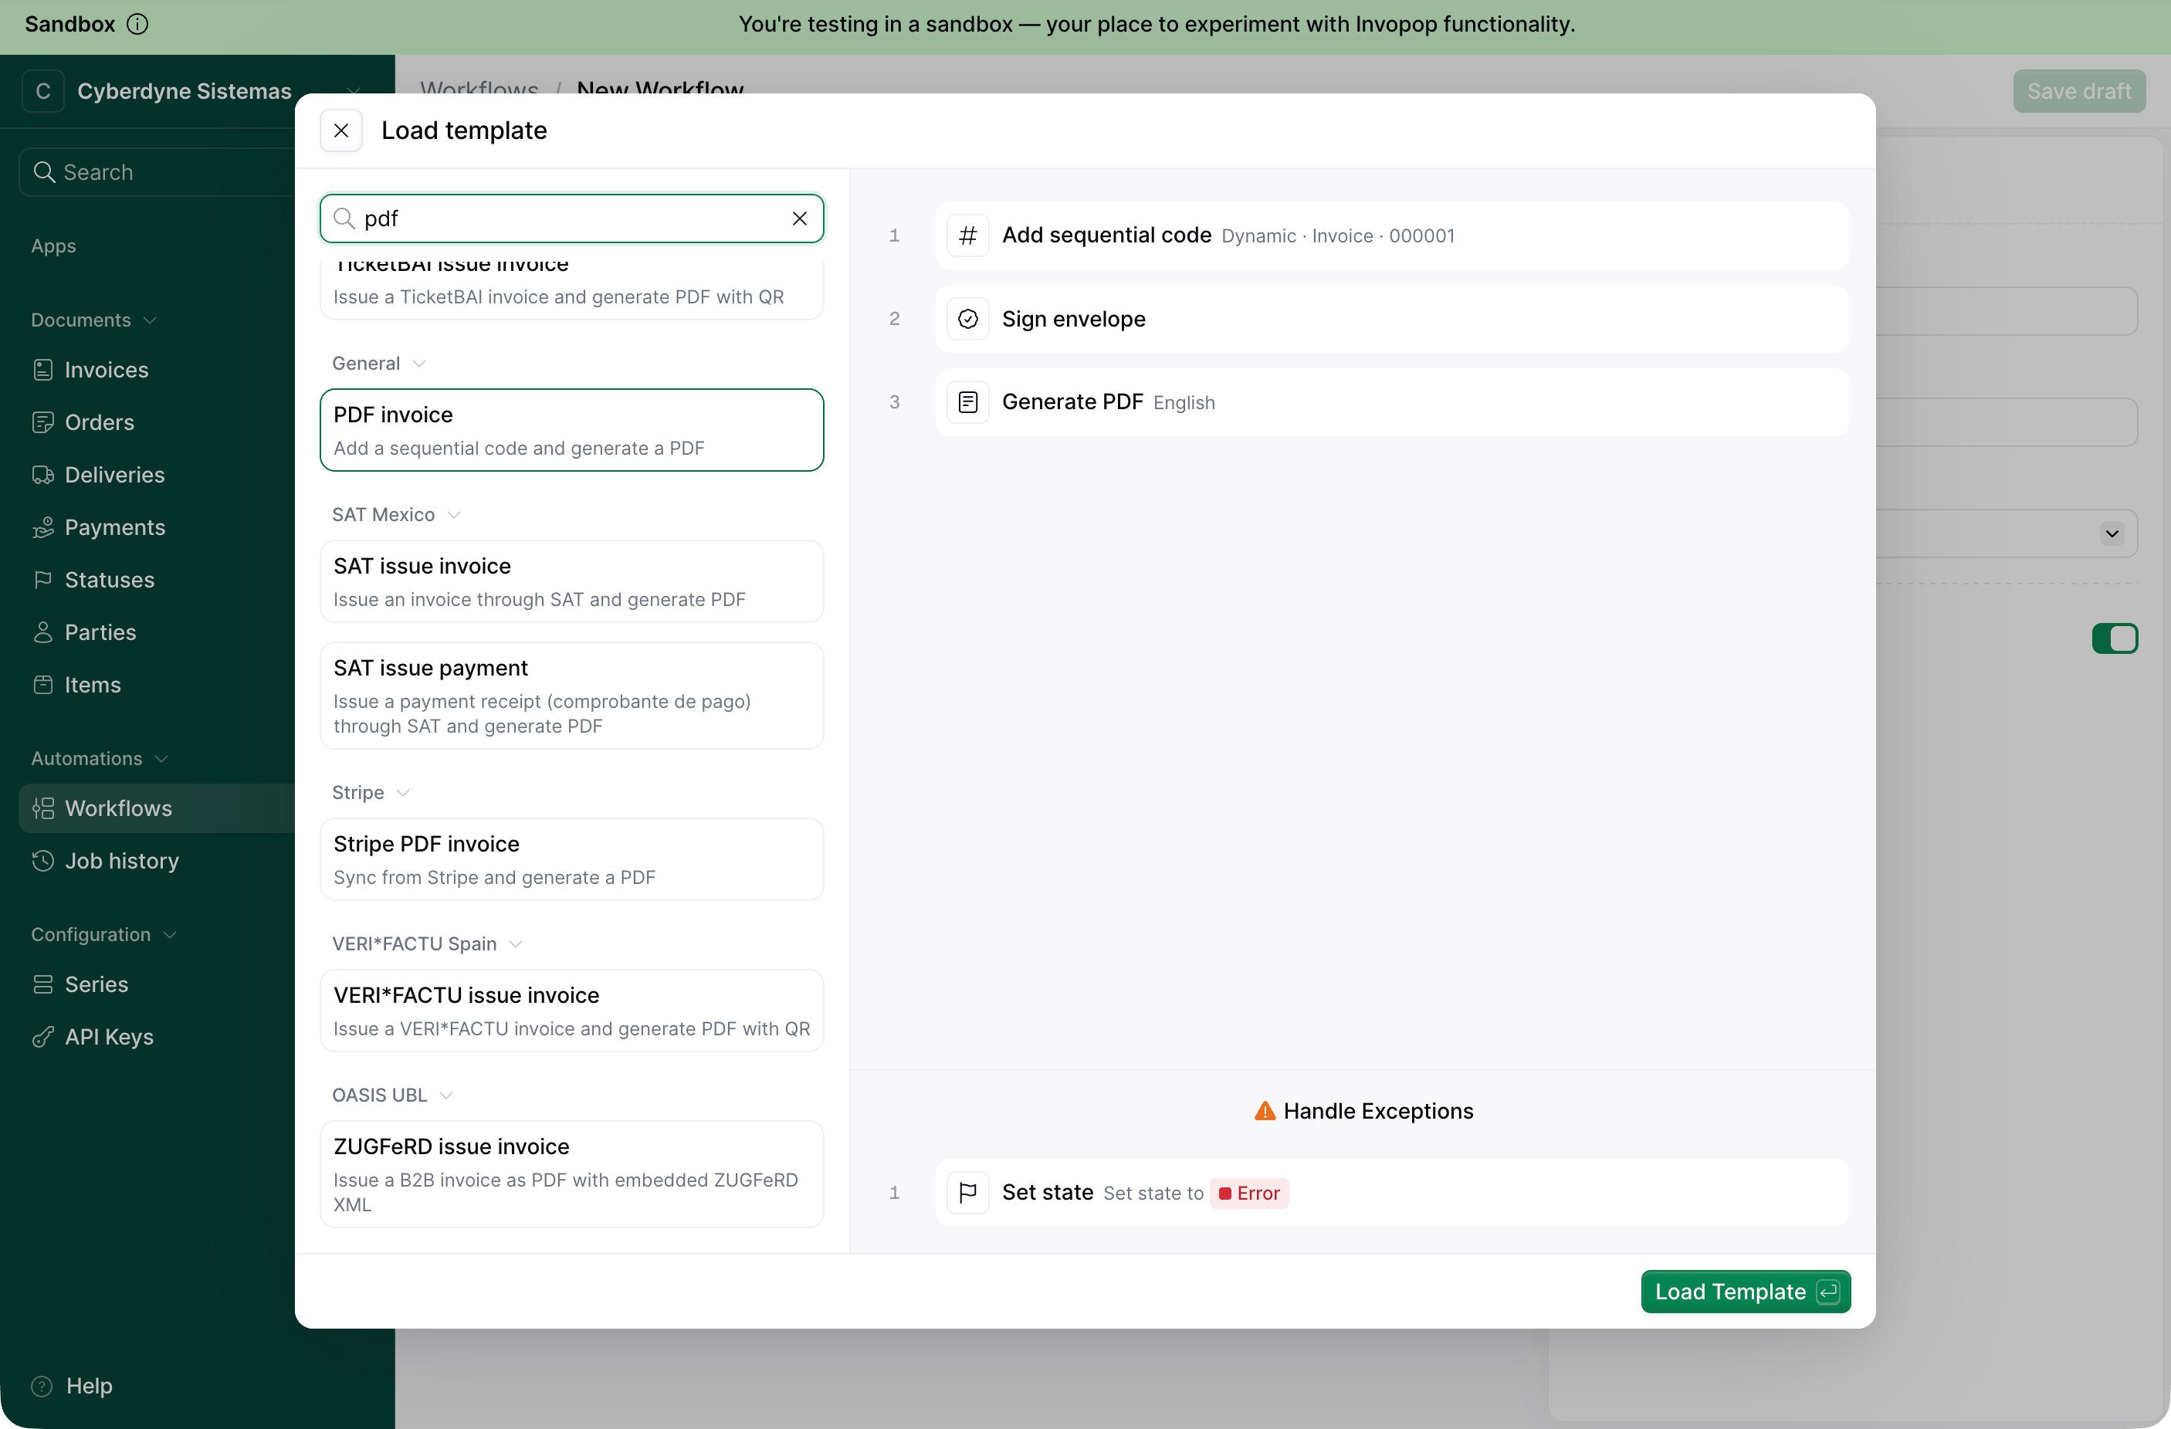Click the Series sidebar icon
The image size is (2171, 1429).
pos(43,985)
